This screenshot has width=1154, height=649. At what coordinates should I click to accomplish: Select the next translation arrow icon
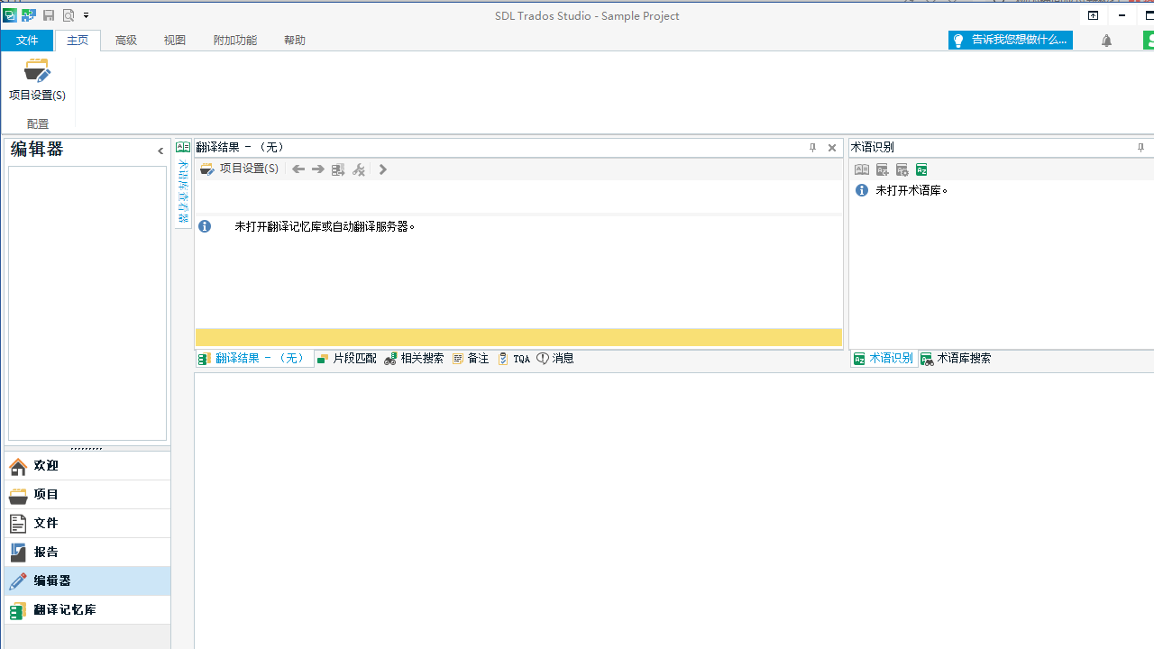pos(317,169)
